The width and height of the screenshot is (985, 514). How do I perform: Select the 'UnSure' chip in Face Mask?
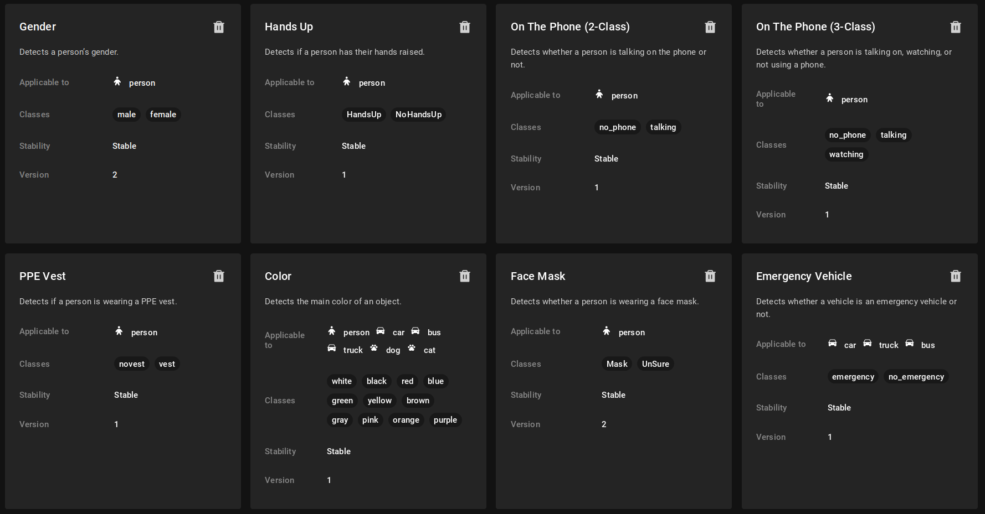[655, 364]
